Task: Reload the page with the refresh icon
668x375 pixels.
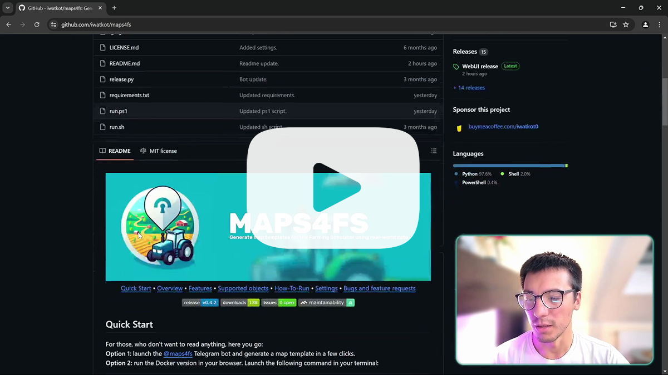Action: [x=37, y=24]
